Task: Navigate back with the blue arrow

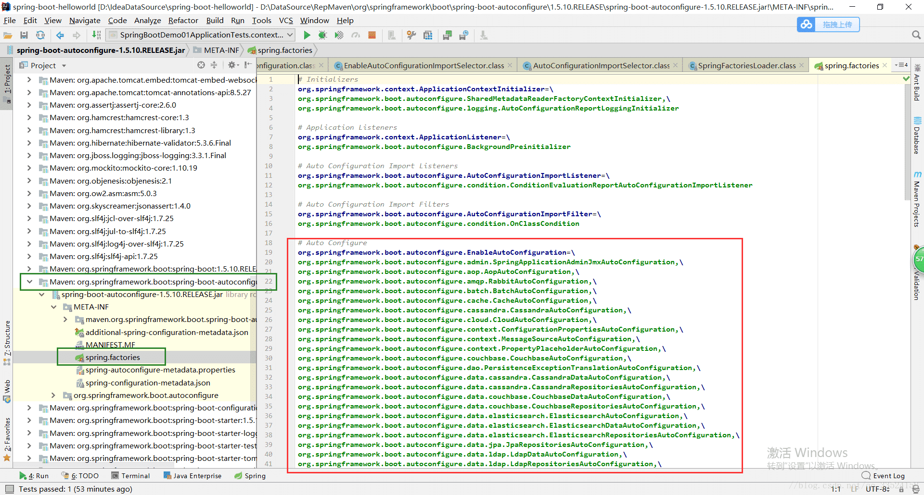Action: (60, 35)
